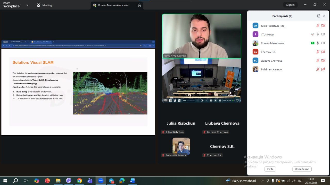Image resolution: width=330 pixels, height=185 pixels.
Task: Click Juliia Riabchun's muted microphone icon
Action: pos(318,26)
